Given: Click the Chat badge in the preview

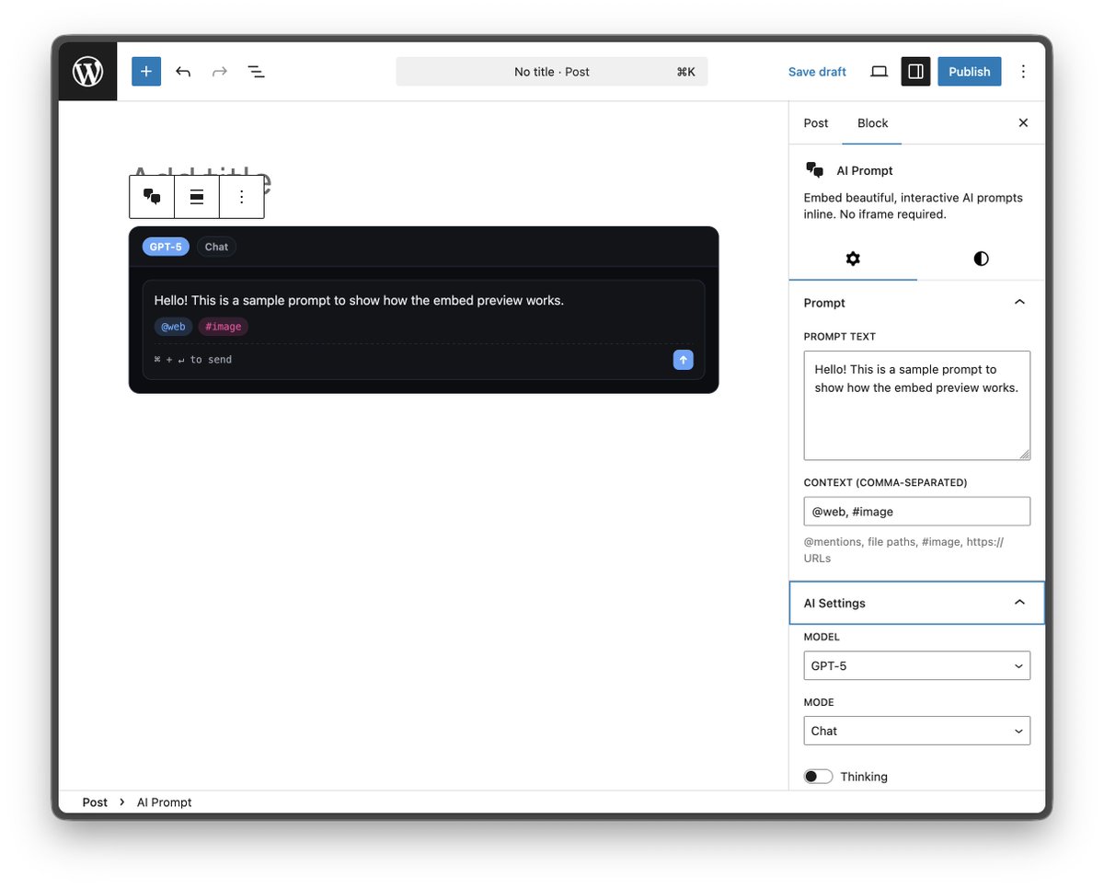Looking at the screenshot, I should (x=216, y=247).
